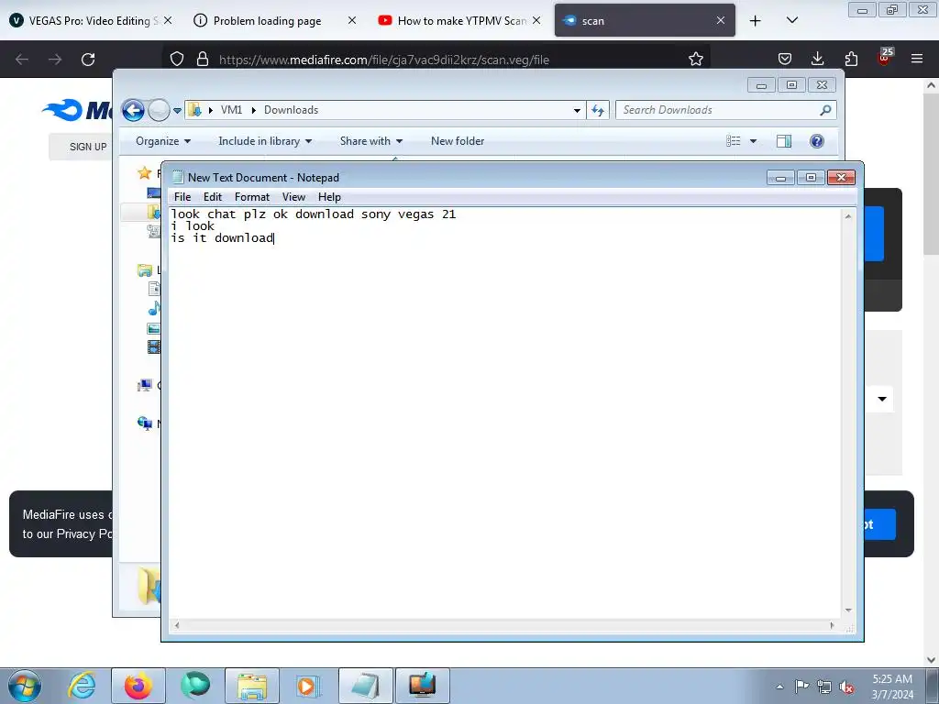Click the Favorites star in the Explorer sidebar
The image size is (939, 704).
click(x=144, y=173)
